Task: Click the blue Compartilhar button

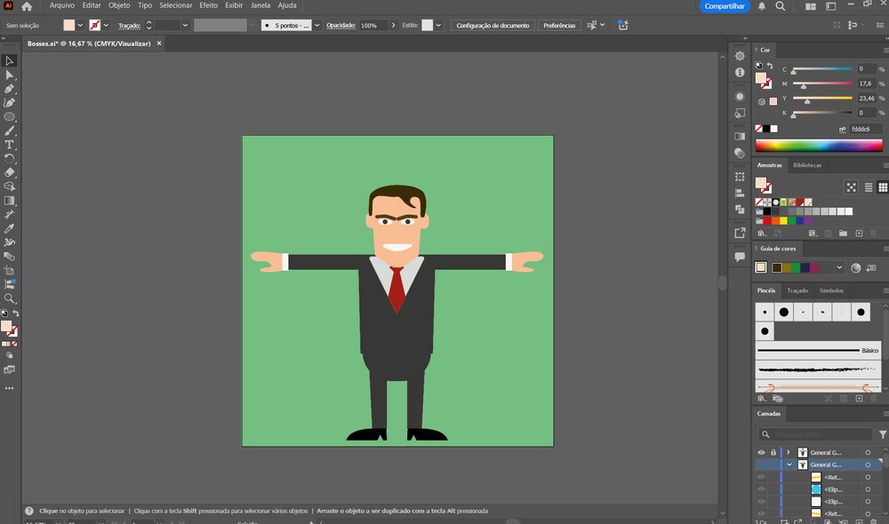Action: 723,6
